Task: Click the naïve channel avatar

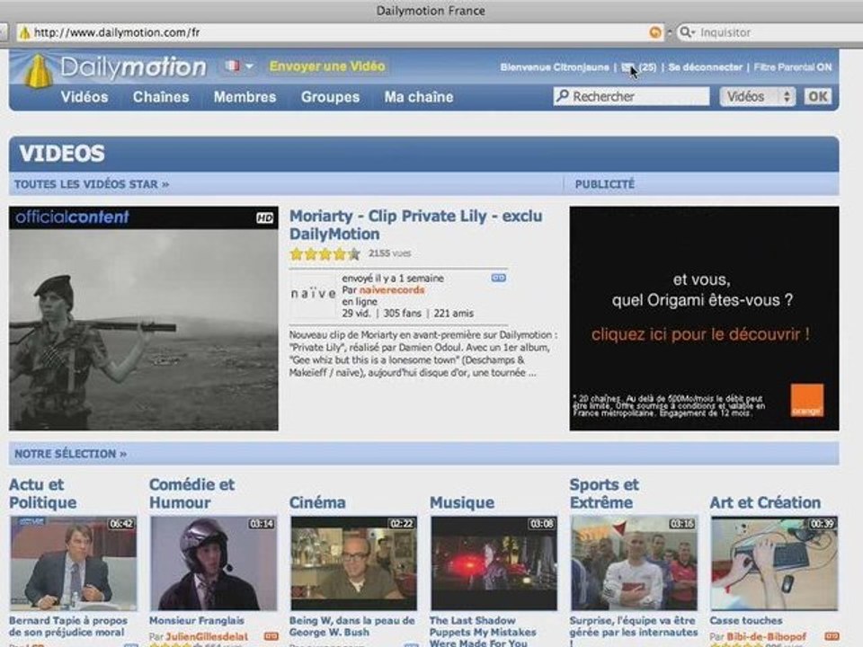Action: pos(313,295)
